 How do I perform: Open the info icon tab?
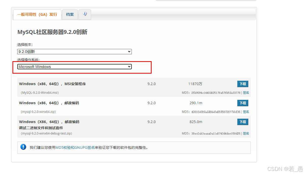click(85, 14)
